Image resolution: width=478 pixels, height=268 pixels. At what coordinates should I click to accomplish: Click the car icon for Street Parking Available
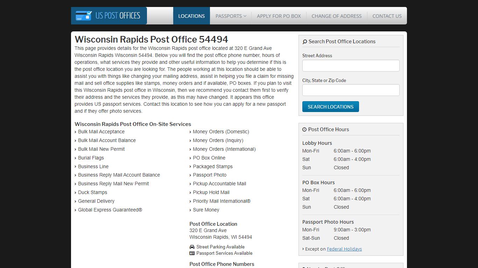192,247
